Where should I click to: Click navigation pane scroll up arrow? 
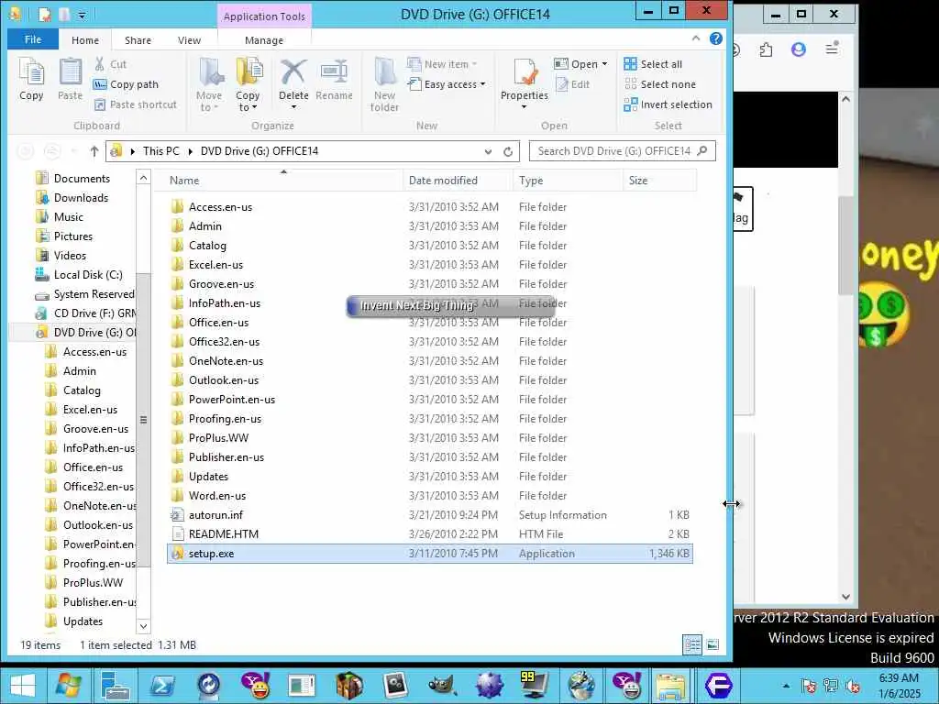(144, 177)
